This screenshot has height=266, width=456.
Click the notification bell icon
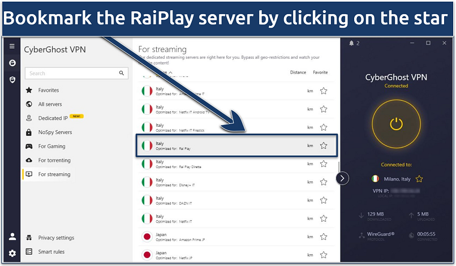coord(351,43)
